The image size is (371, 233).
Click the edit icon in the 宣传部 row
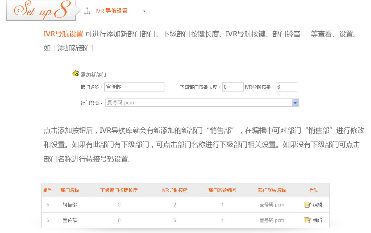point(307,220)
